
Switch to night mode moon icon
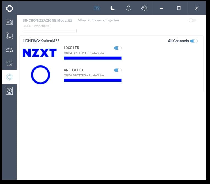(x=113, y=8)
